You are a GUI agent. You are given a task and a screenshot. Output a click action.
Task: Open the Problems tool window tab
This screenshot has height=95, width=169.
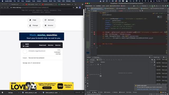107,92
